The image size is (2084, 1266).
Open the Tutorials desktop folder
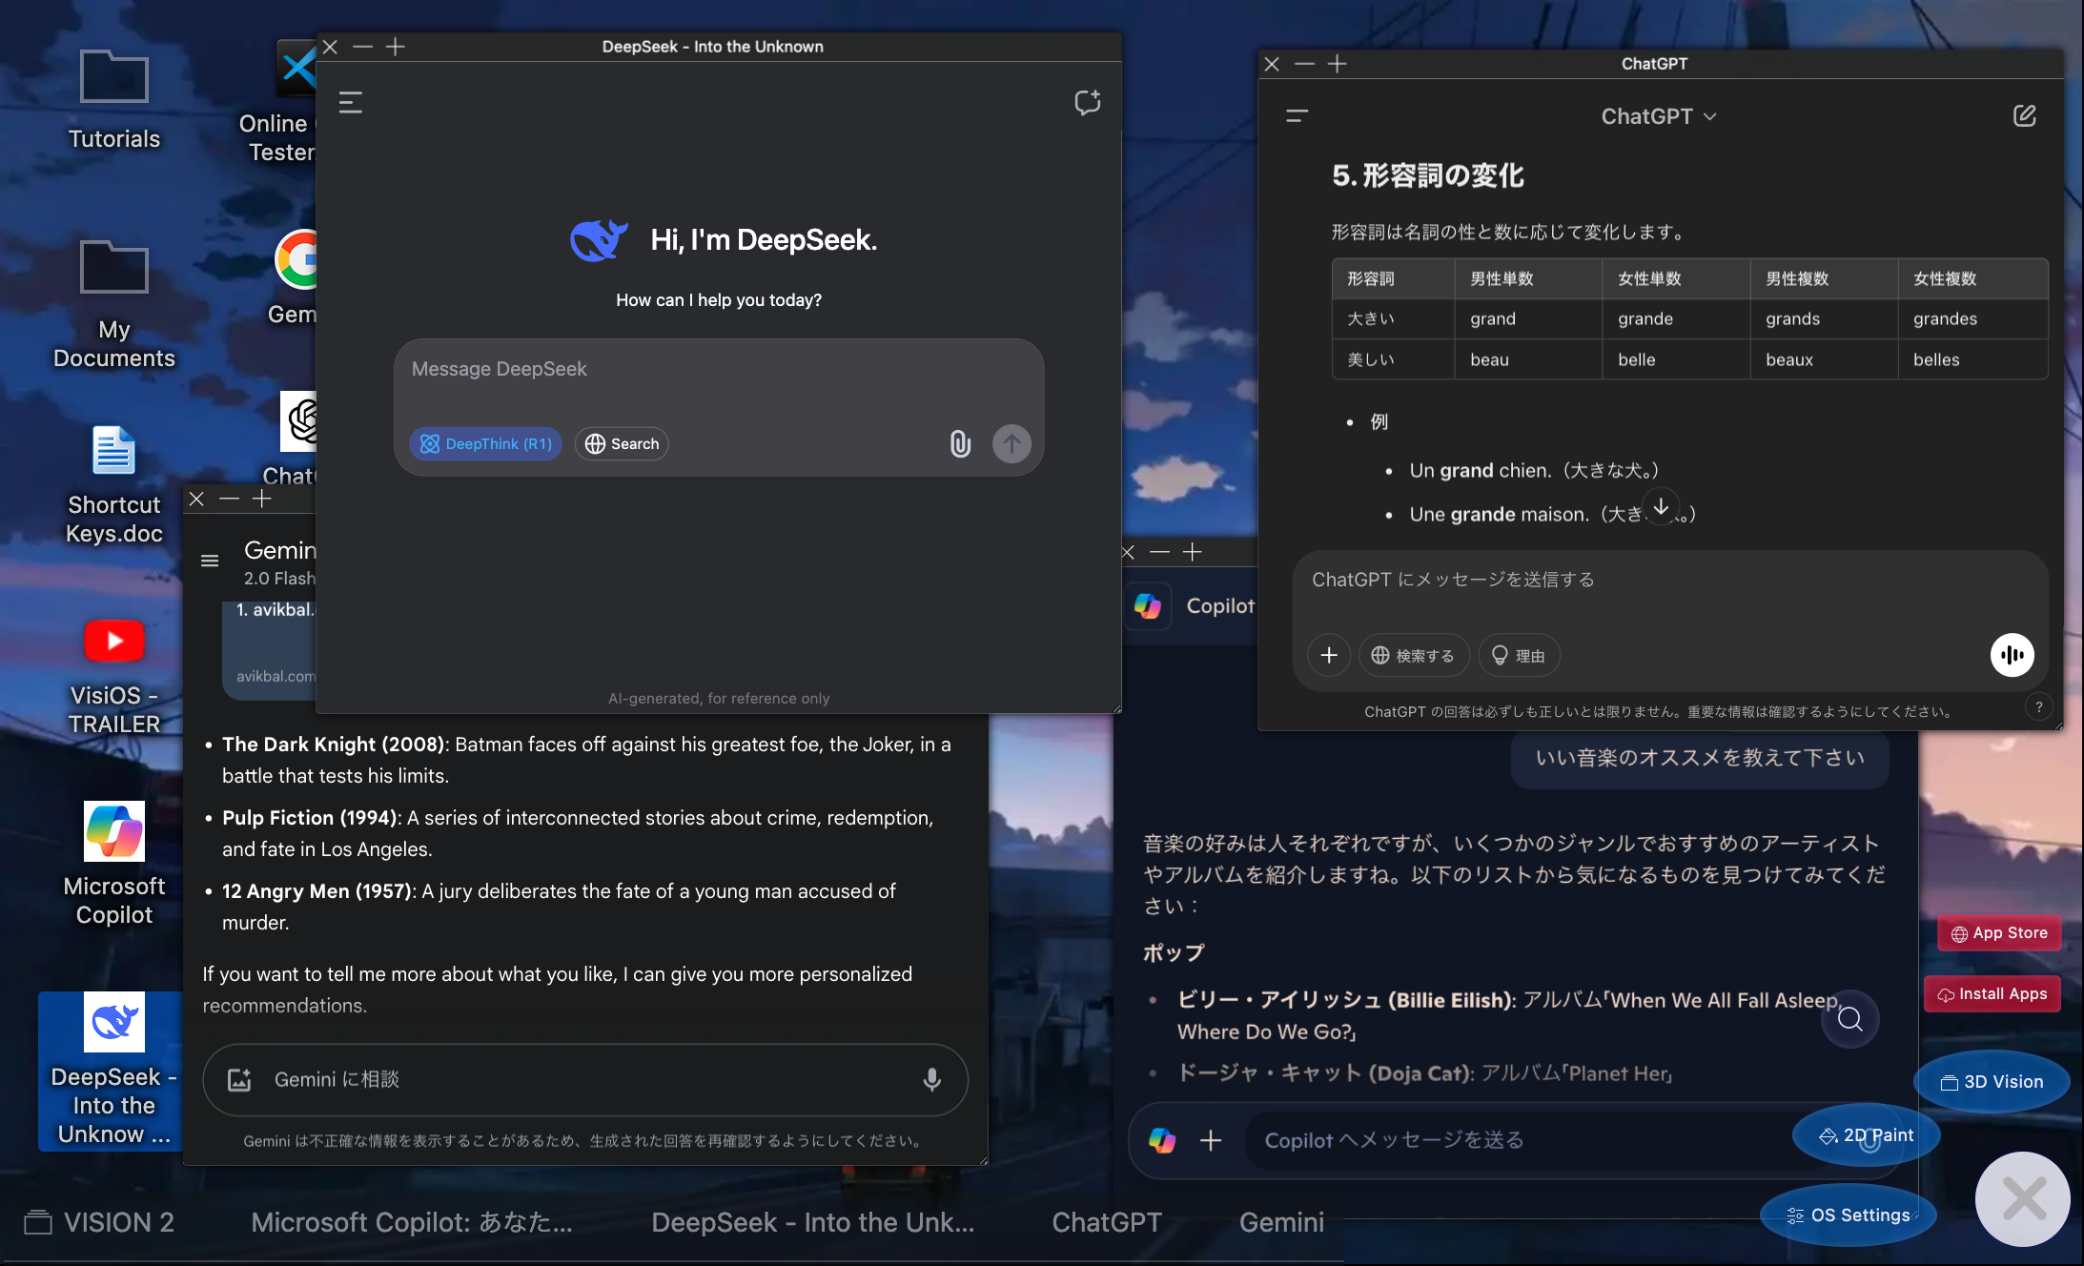click(x=113, y=99)
